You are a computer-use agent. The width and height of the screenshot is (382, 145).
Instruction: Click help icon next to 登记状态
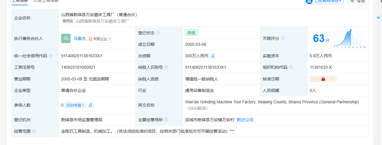coord(158,33)
